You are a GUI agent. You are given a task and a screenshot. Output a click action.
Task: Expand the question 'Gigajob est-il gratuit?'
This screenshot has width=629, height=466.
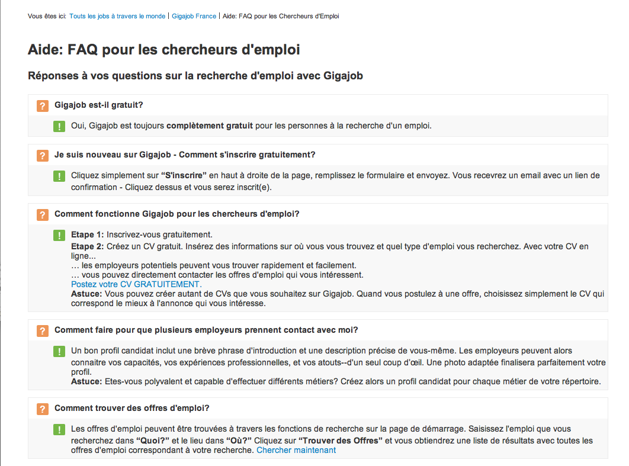tap(99, 105)
